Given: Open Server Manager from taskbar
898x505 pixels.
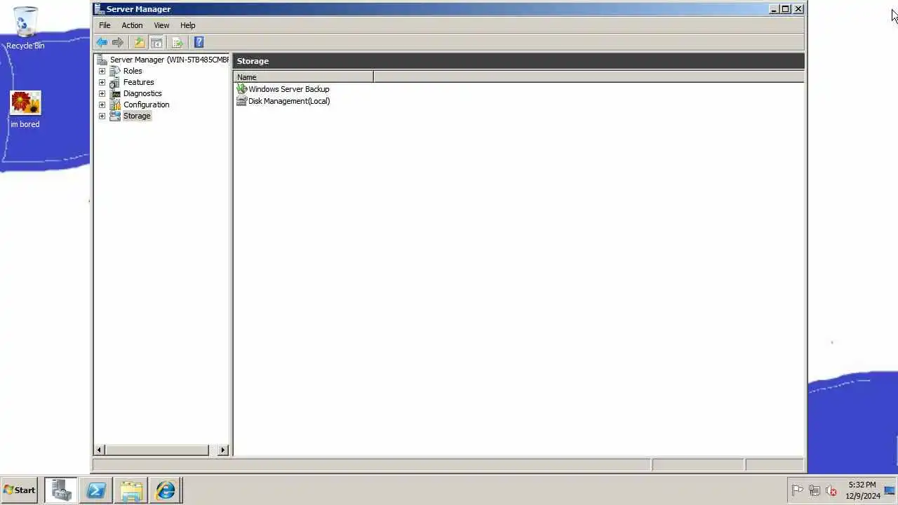Looking at the screenshot, I should click(61, 490).
